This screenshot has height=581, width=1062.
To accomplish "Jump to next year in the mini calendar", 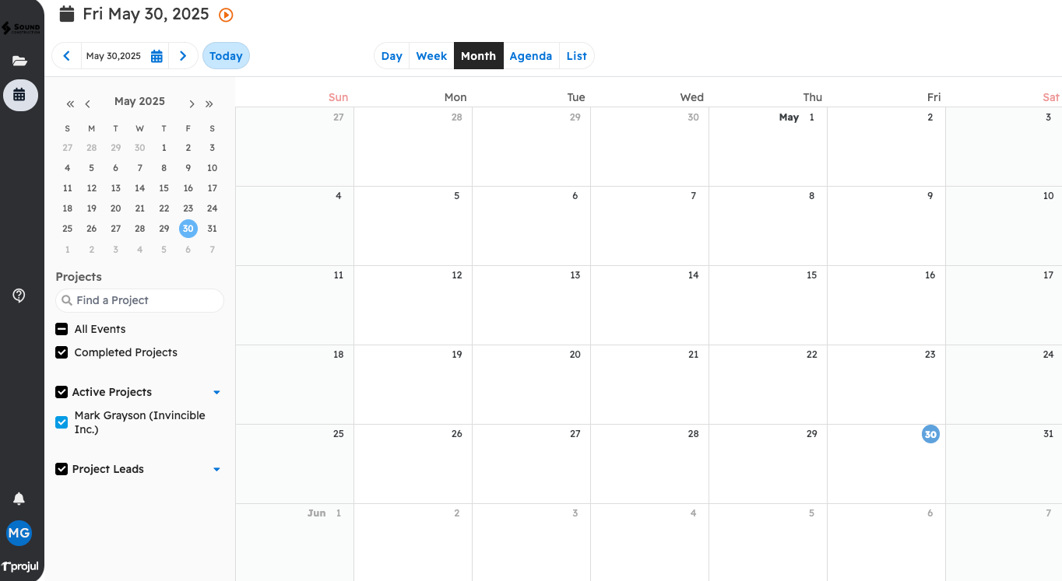I will pos(209,103).
